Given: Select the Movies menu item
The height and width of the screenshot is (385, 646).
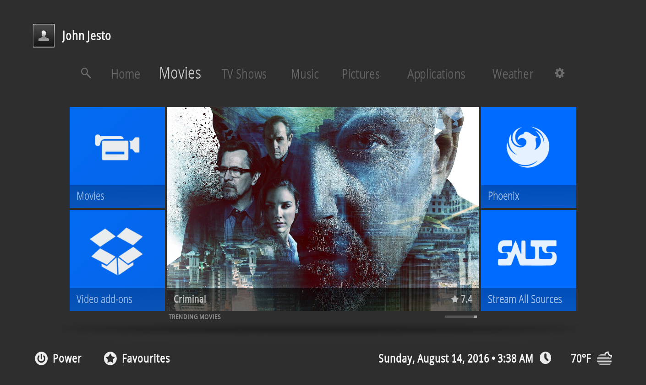Looking at the screenshot, I should 180,73.
